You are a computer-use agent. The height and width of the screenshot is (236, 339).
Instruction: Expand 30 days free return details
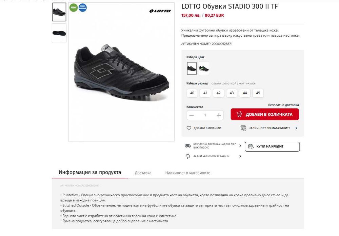click(240, 156)
